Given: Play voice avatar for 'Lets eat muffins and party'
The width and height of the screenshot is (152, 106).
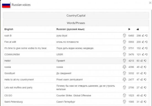Looking at the screenshot, I should (x=124, y=88).
